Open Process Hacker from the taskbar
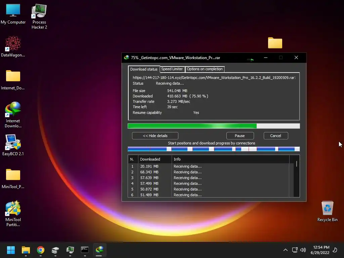 [70, 250]
